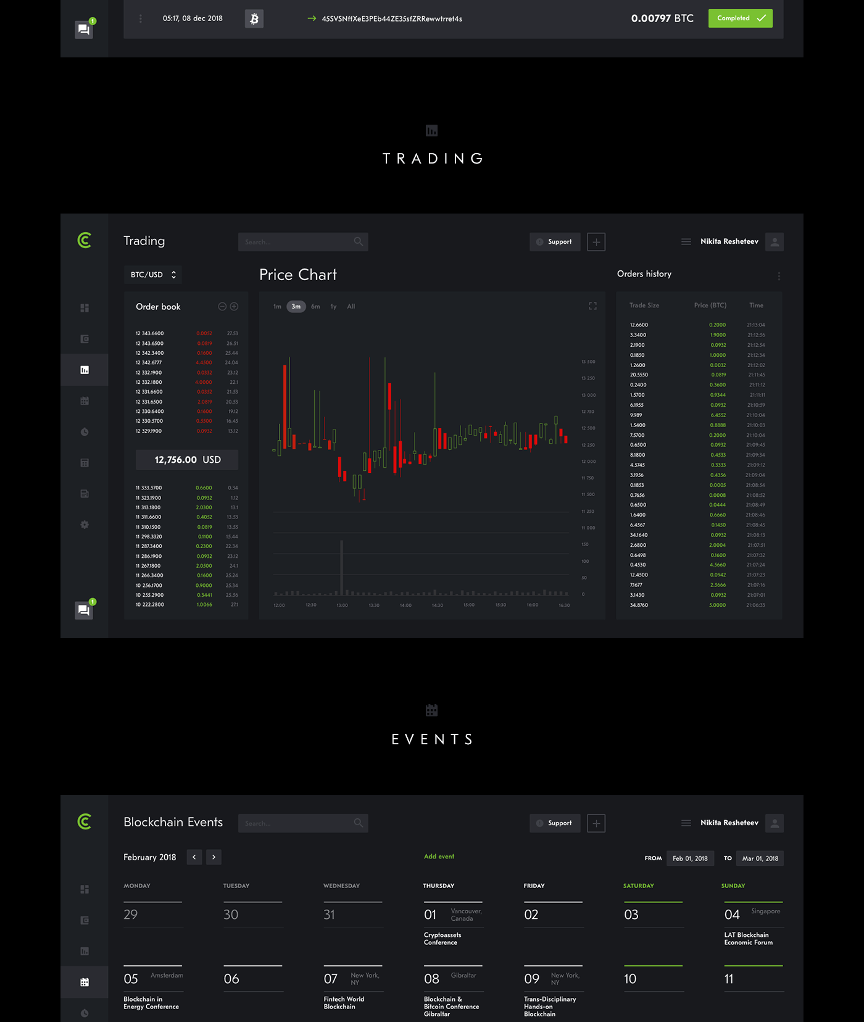Select the 1m chart range tab
This screenshot has width=864, height=1022.
[x=277, y=307]
